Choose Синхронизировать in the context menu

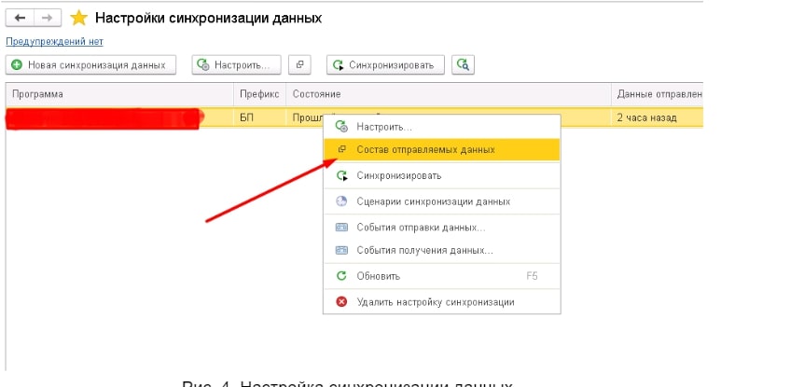399,175
